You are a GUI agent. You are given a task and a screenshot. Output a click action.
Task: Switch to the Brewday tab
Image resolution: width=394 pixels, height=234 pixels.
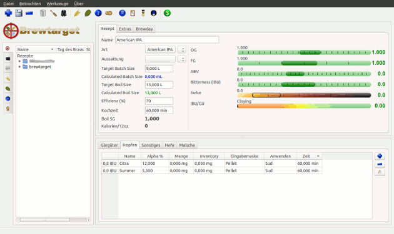pyautogui.click(x=144, y=29)
